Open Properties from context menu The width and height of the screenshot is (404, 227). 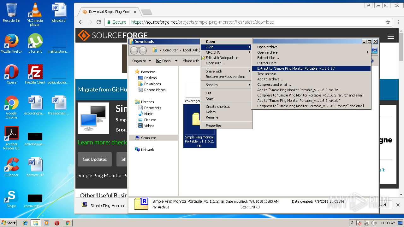point(226,125)
